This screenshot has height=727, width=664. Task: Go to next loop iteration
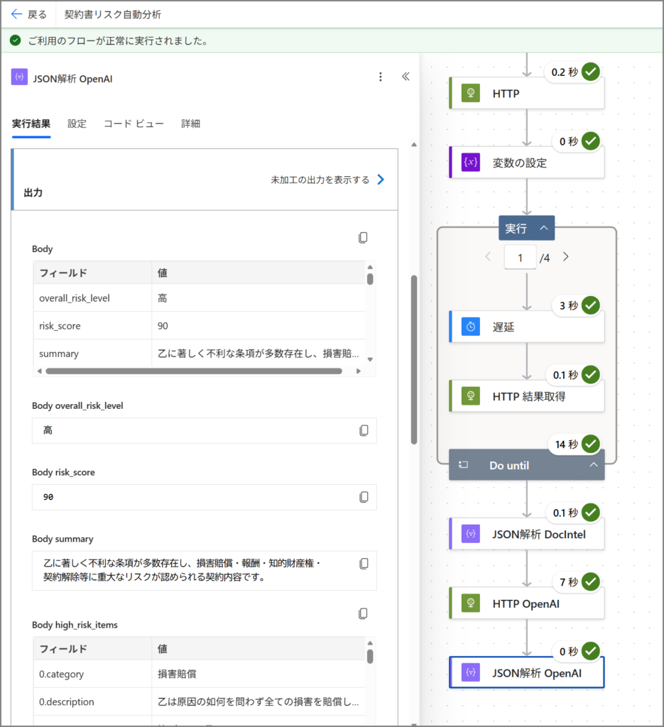(565, 257)
